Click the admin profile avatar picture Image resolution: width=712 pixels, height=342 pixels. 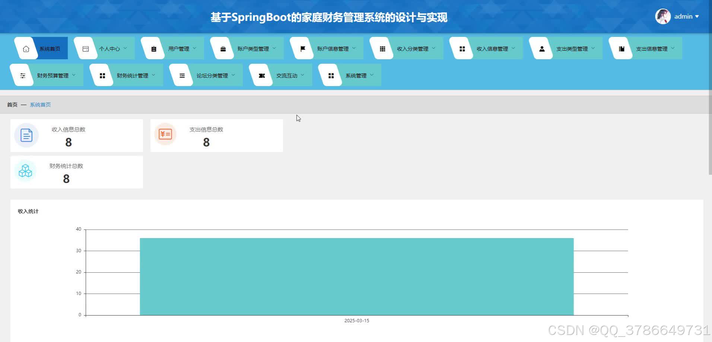pos(662,16)
